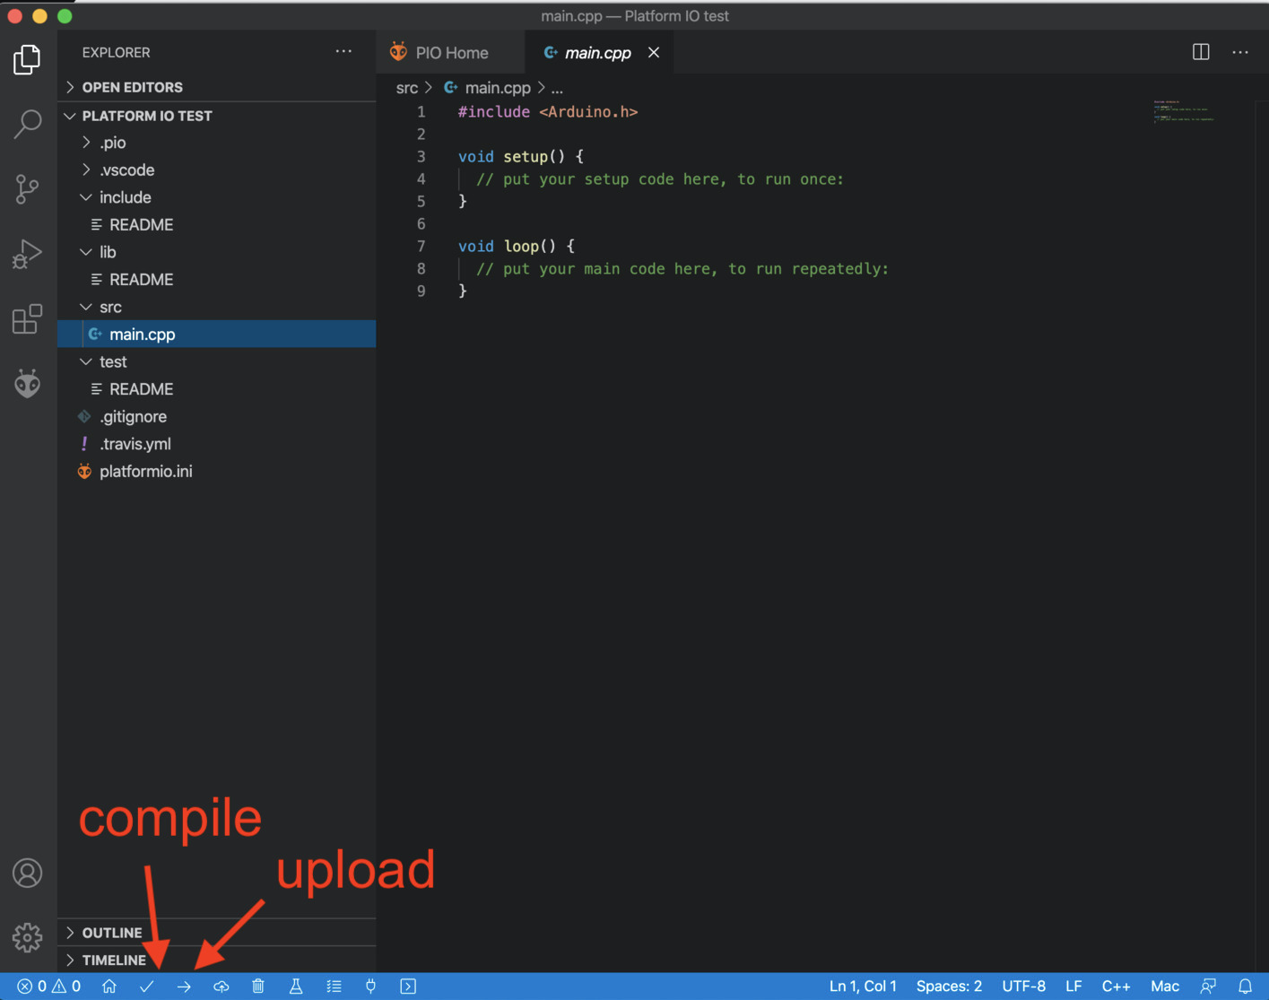
Task: Select main.cpp in the file tree
Action: (216, 334)
